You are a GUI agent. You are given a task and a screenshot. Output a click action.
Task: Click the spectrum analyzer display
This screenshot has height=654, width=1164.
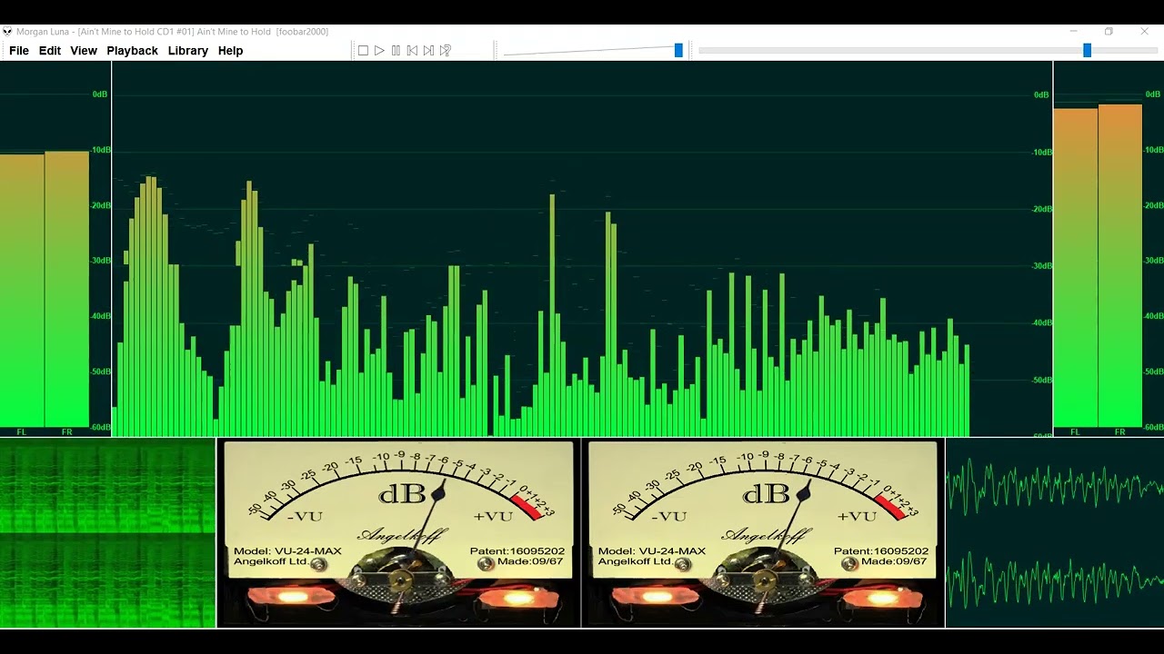[582, 250]
